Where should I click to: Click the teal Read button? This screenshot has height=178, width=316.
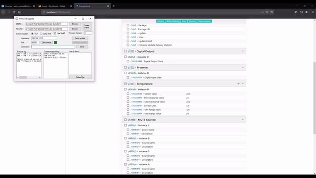(184, 21)
